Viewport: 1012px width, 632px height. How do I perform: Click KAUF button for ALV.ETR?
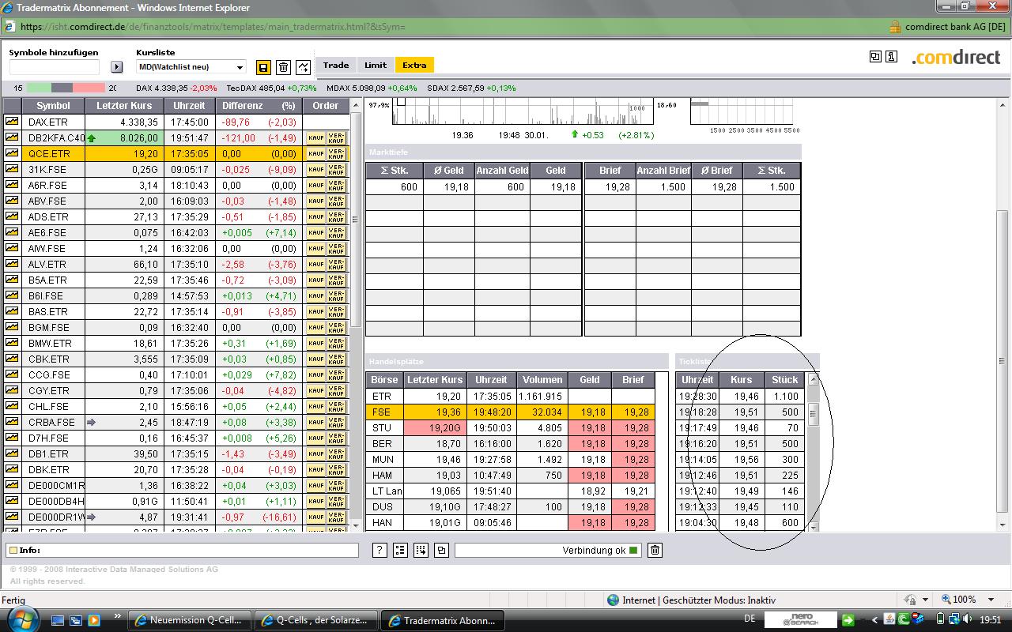[x=316, y=264]
